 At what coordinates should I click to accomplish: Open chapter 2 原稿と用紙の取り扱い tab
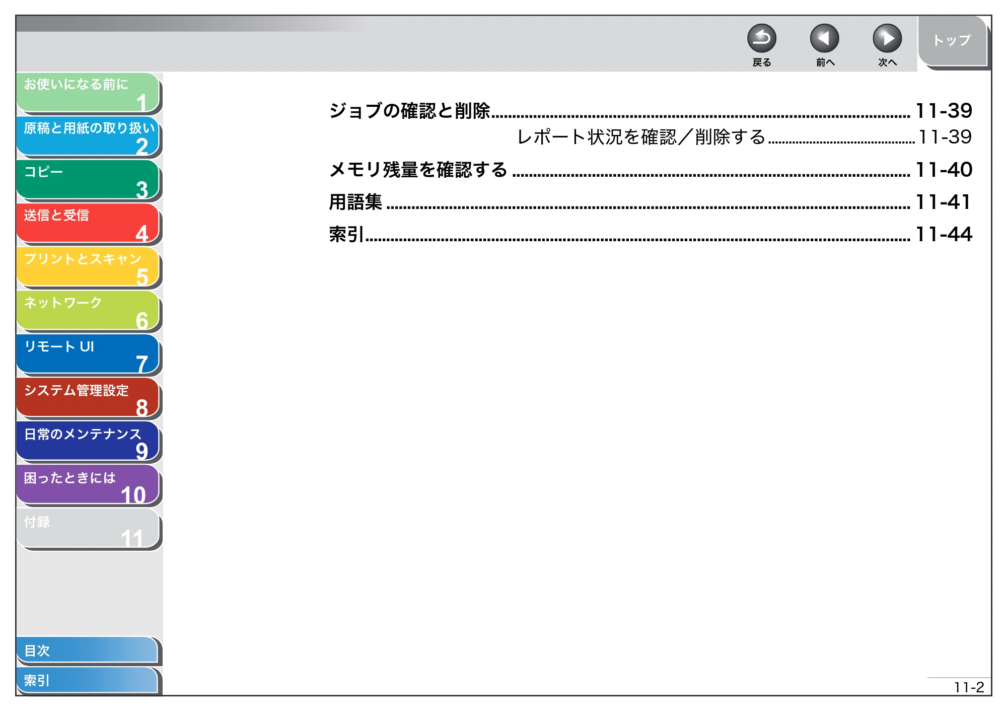pyautogui.click(x=88, y=136)
